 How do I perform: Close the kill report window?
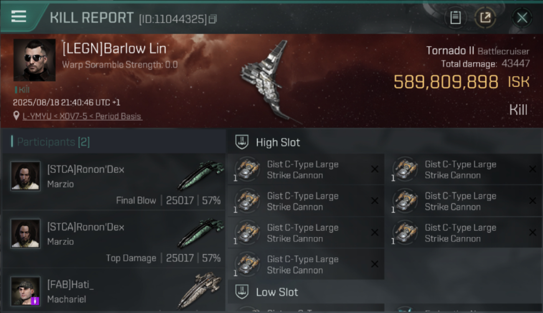522,18
